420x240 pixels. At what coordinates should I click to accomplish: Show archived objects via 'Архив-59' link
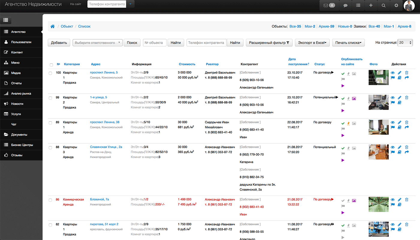(326, 26)
